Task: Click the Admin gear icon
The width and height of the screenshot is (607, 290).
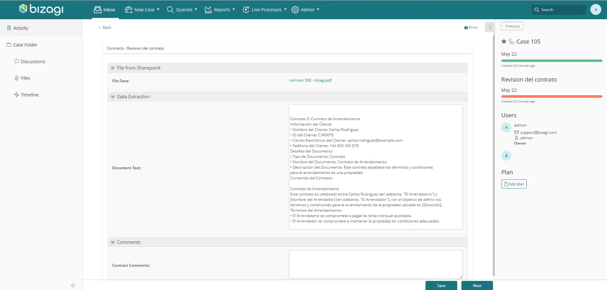Action: 295,10
